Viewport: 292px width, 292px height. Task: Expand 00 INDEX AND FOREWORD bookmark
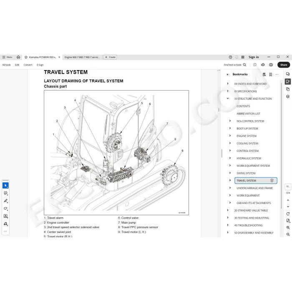point(228,83)
